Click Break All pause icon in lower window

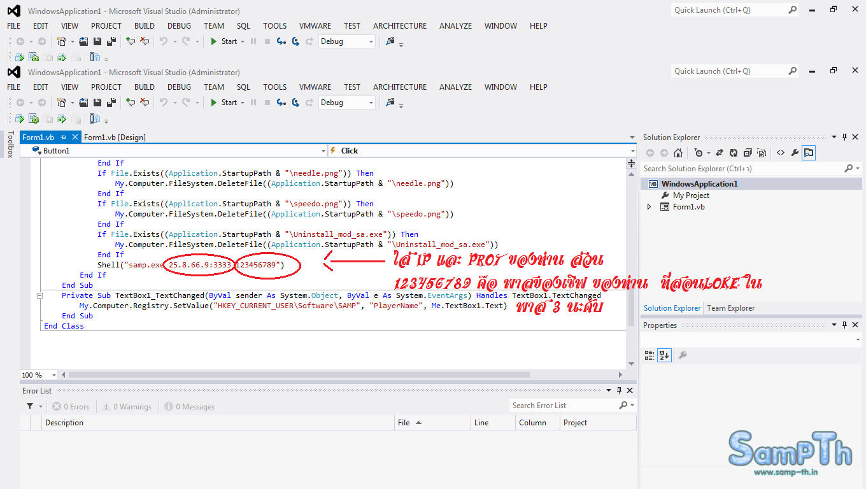[x=253, y=103]
